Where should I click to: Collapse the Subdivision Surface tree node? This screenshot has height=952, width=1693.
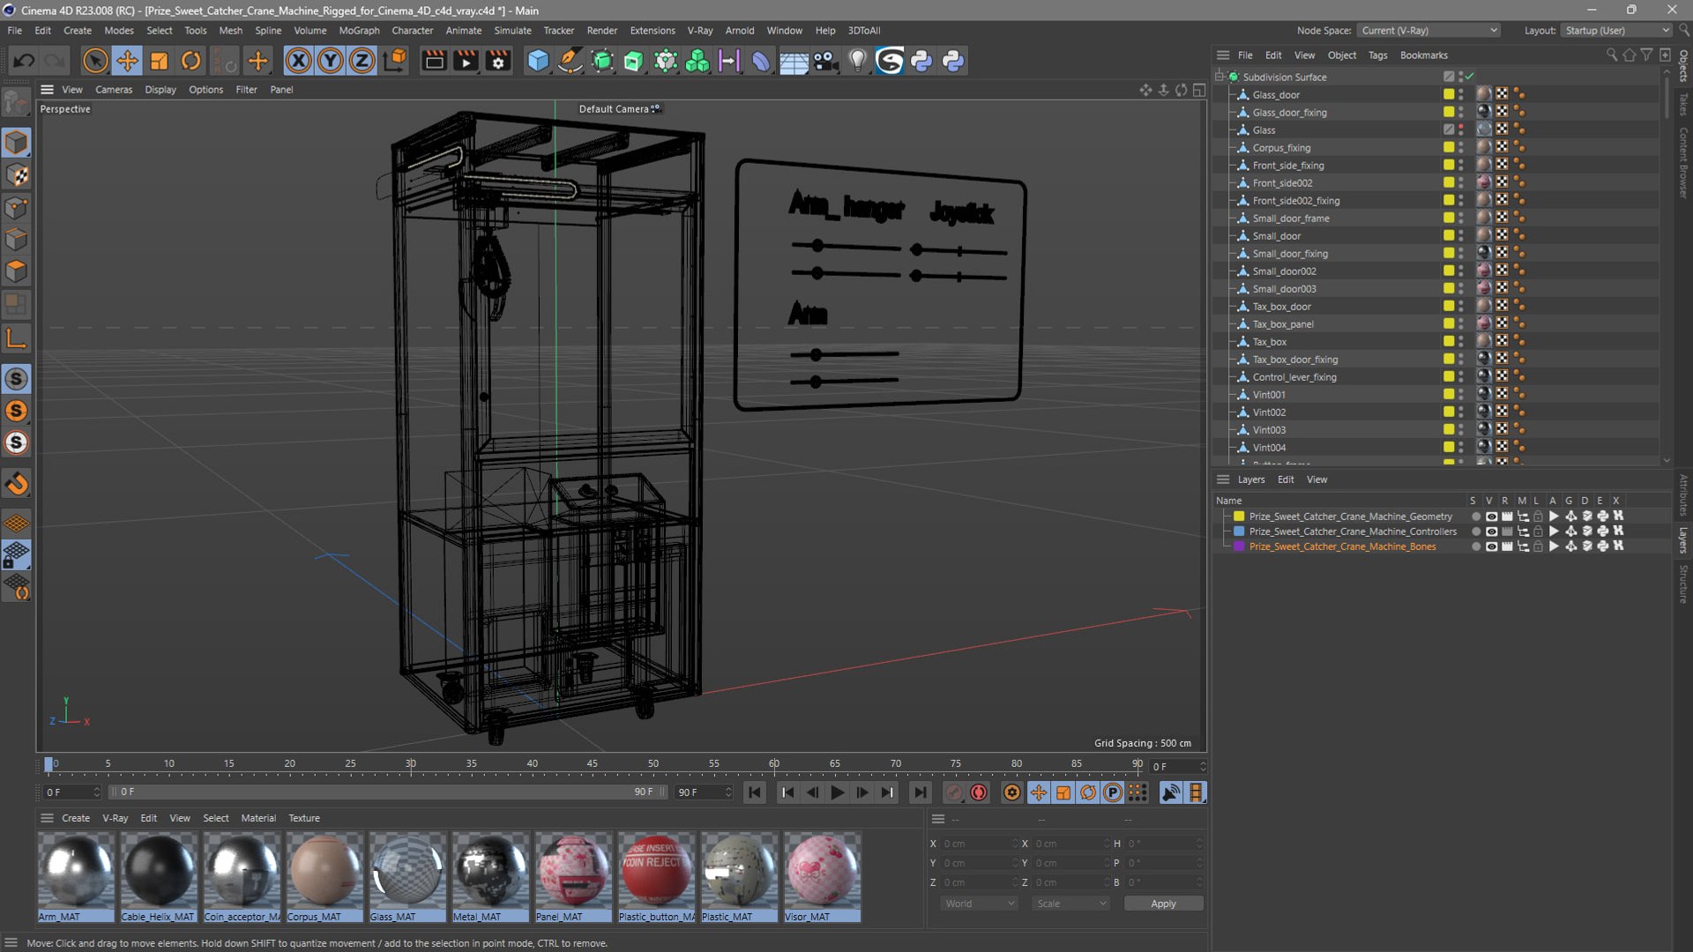[1220, 77]
